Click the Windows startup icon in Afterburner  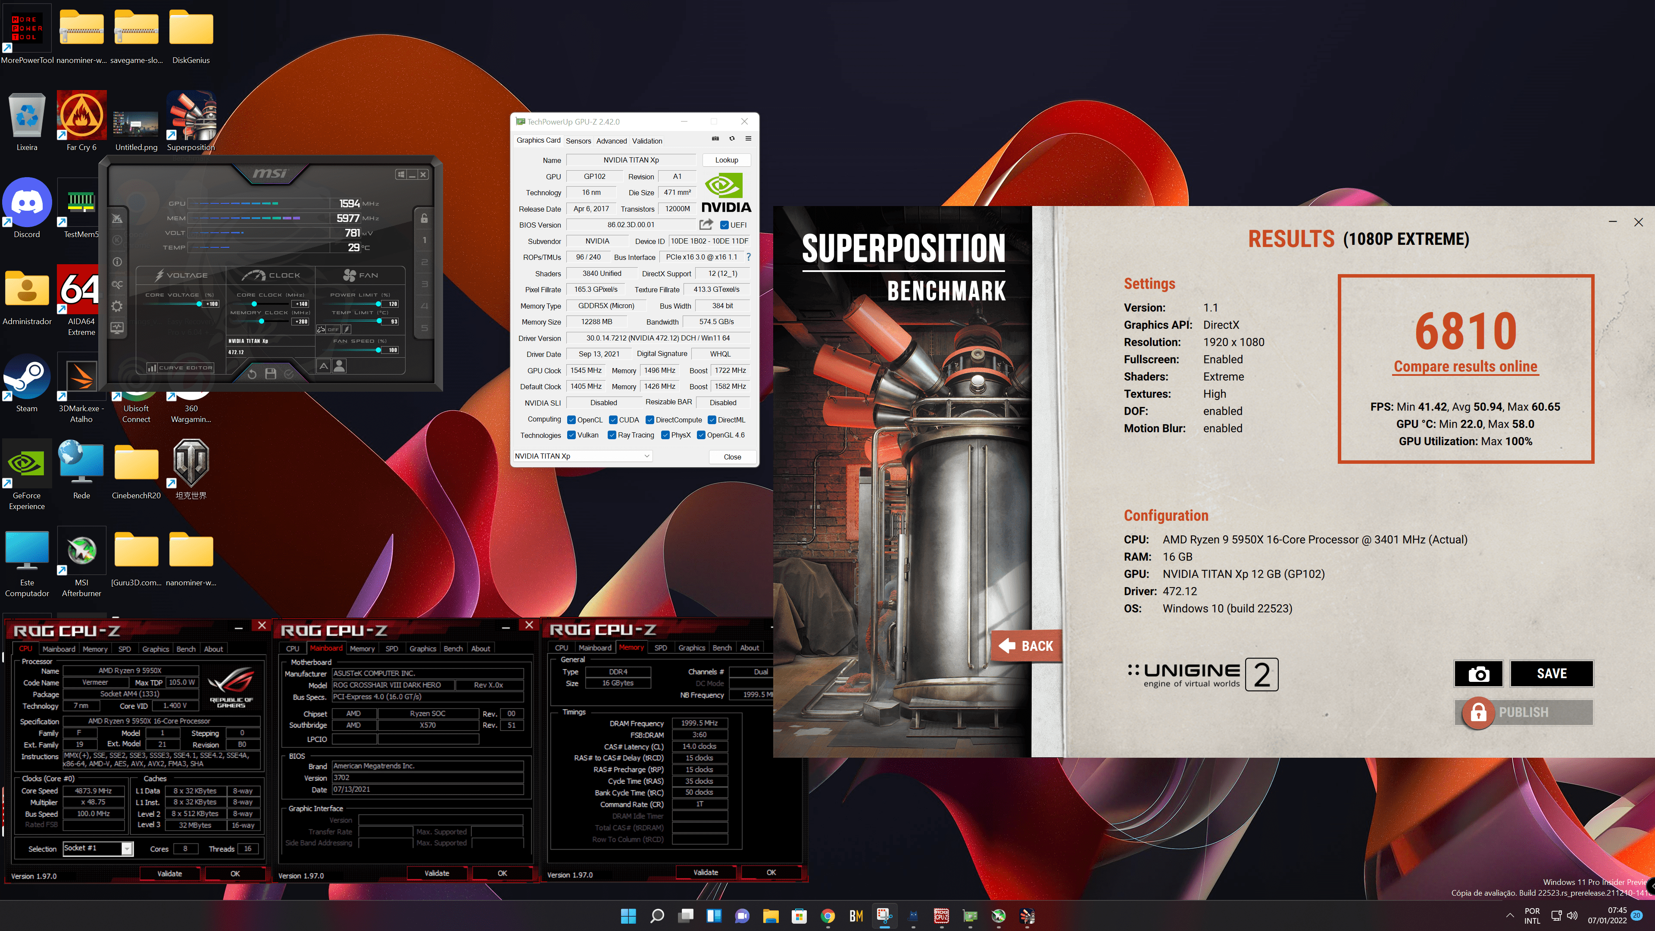pos(401,174)
